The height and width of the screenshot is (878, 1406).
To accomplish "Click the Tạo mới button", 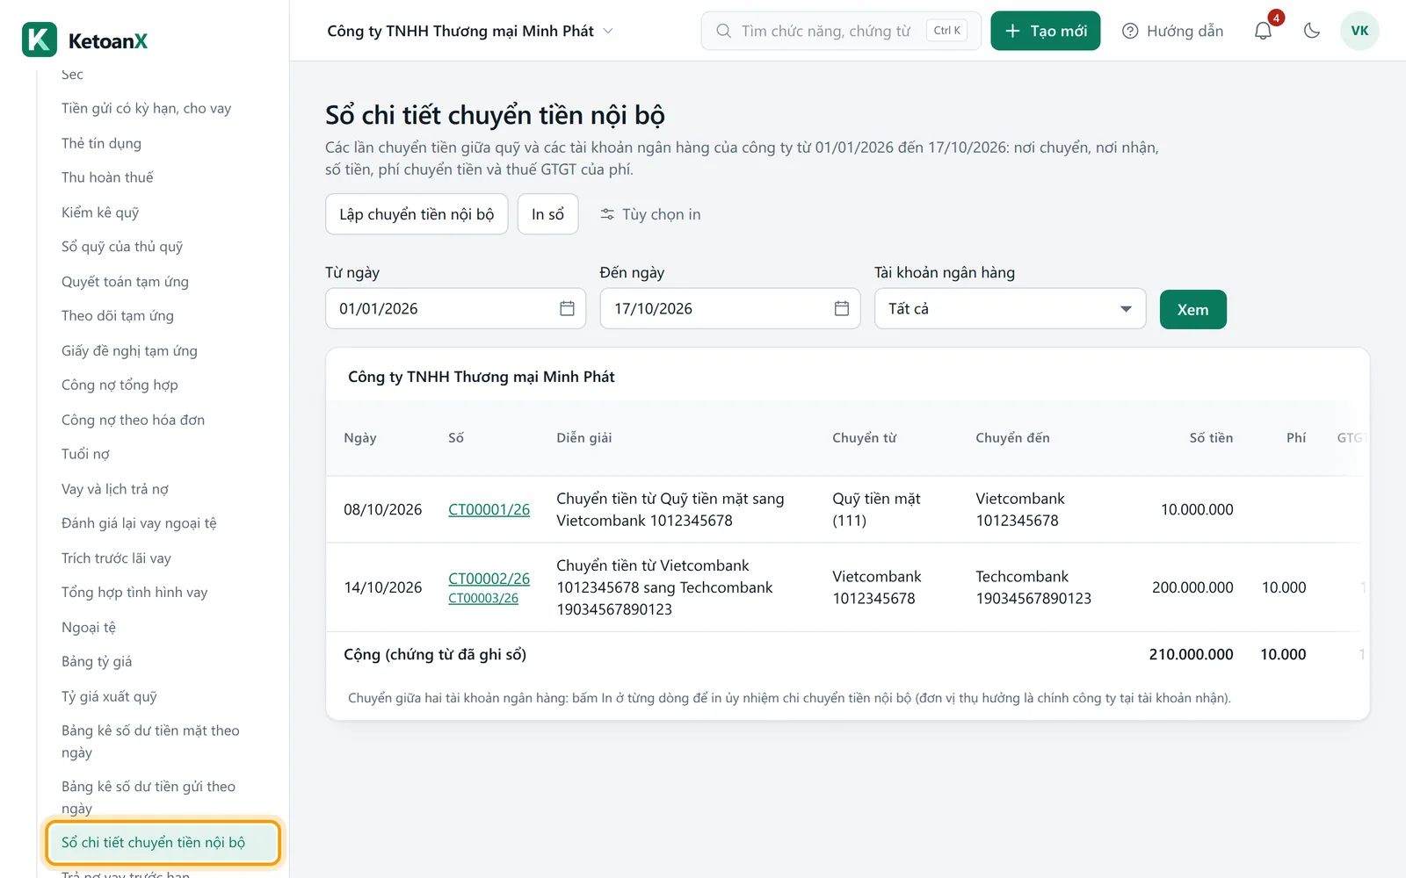I will click(x=1045, y=31).
